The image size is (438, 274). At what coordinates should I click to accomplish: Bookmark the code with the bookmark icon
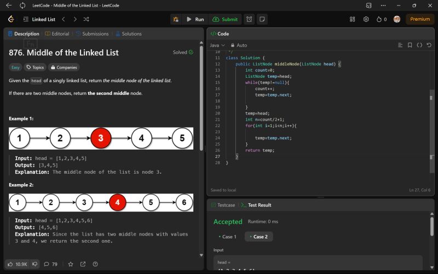[410, 45]
